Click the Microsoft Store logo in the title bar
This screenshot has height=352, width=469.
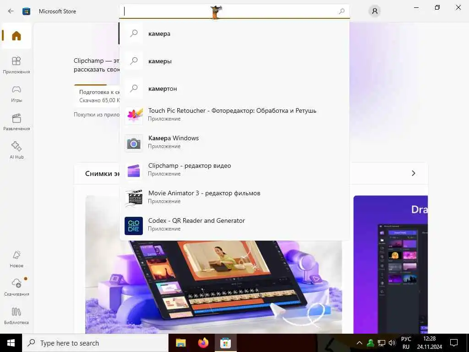click(26, 11)
